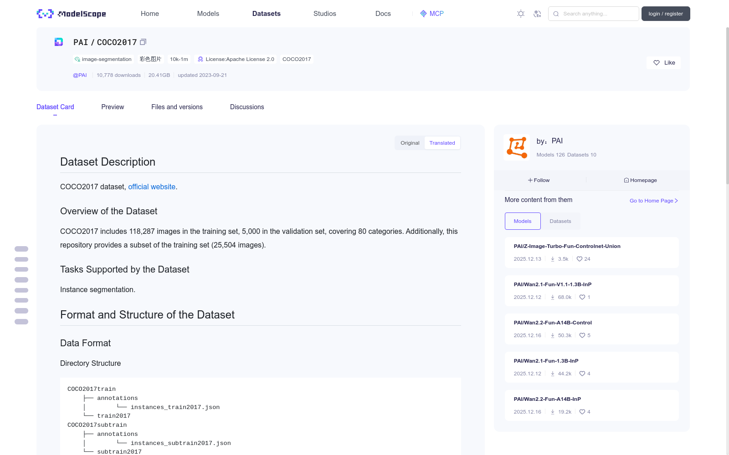
Task: Click the heart icon for Wan2.2-Fun-A14B-Control
Action: coord(582,335)
